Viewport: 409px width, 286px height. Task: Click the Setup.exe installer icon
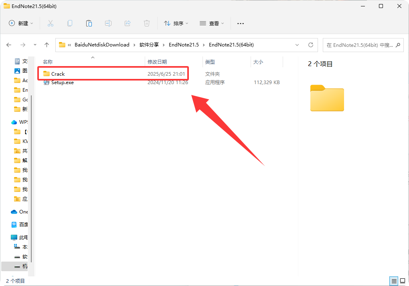click(x=47, y=83)
